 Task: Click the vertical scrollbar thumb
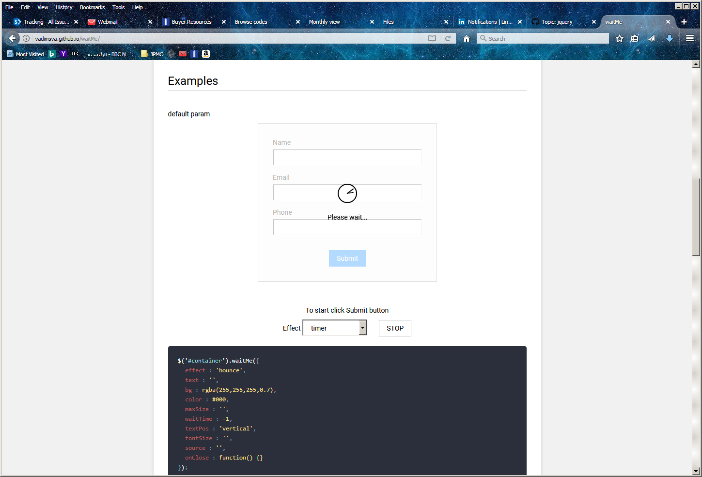696,217
